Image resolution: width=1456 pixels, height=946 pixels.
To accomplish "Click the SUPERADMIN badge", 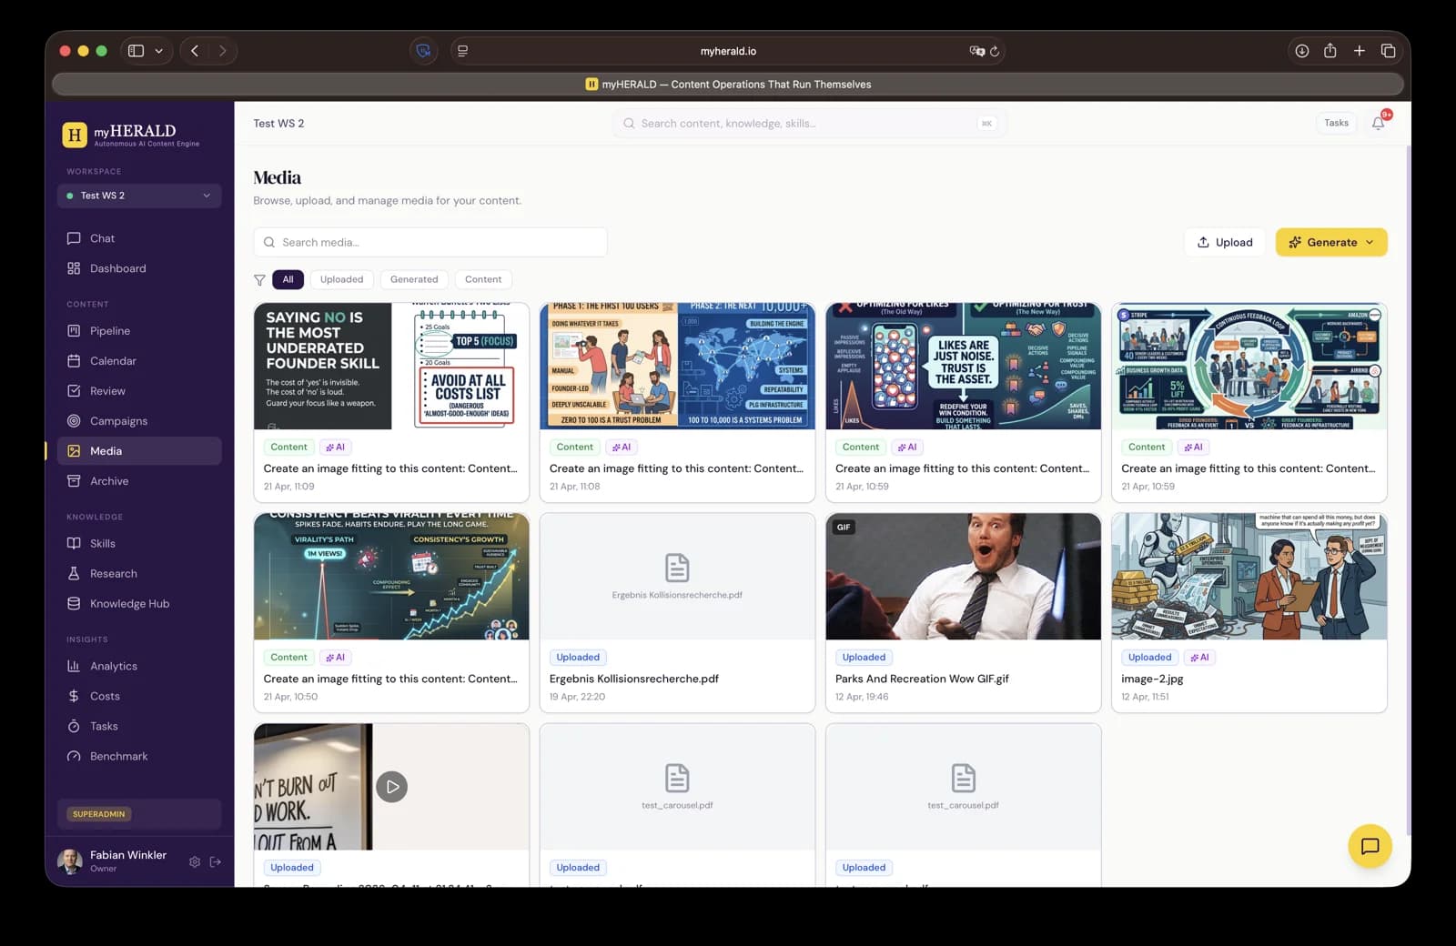I will 99,814.
